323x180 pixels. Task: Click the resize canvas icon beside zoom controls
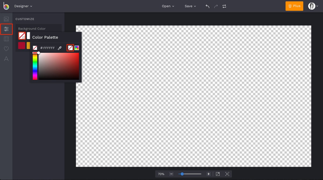tap(217, 174)
